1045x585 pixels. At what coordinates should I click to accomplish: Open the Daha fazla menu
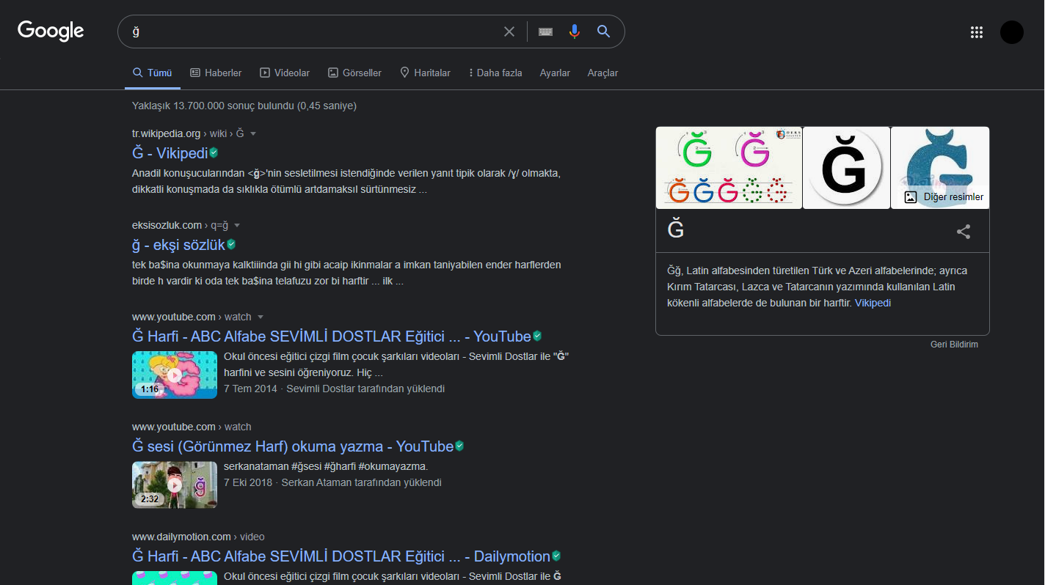(x=495, y=73)
